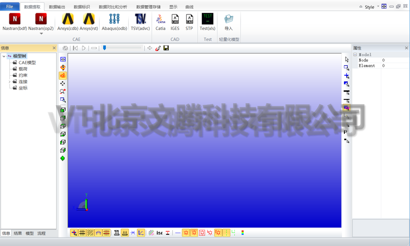410x246 pixels.
Task: Select the arrow pointer tool on right toolbar
Action: (347, 59)
